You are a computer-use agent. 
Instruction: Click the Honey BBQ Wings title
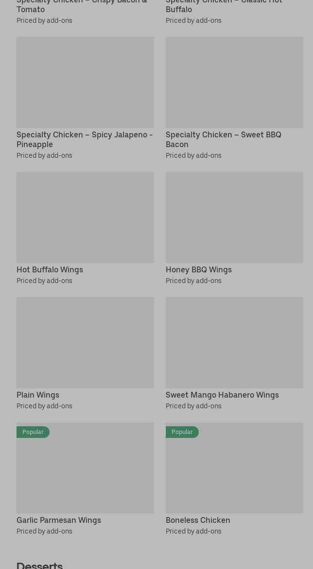click(x=198, y=269)
